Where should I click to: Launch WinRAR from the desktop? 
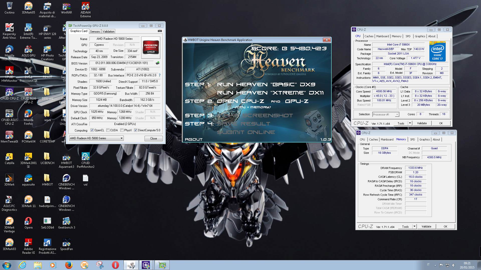[66, 8]
